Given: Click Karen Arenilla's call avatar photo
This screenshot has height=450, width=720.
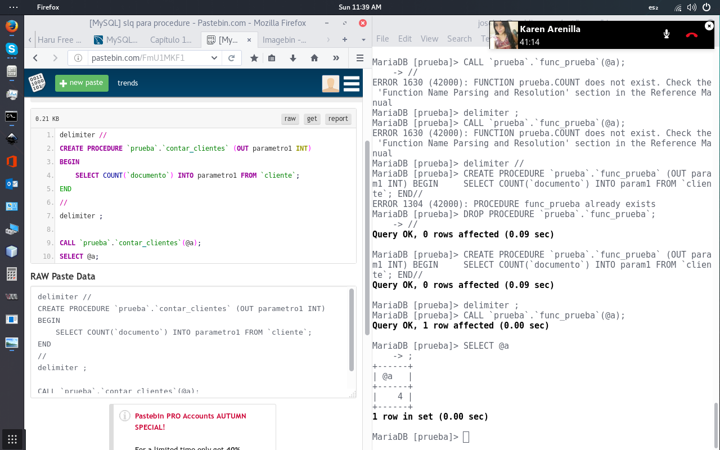Looking at the screenshot, I should tap(504, 35).
